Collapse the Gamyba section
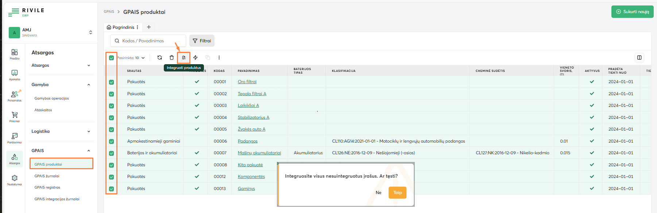 coord(61,85)
